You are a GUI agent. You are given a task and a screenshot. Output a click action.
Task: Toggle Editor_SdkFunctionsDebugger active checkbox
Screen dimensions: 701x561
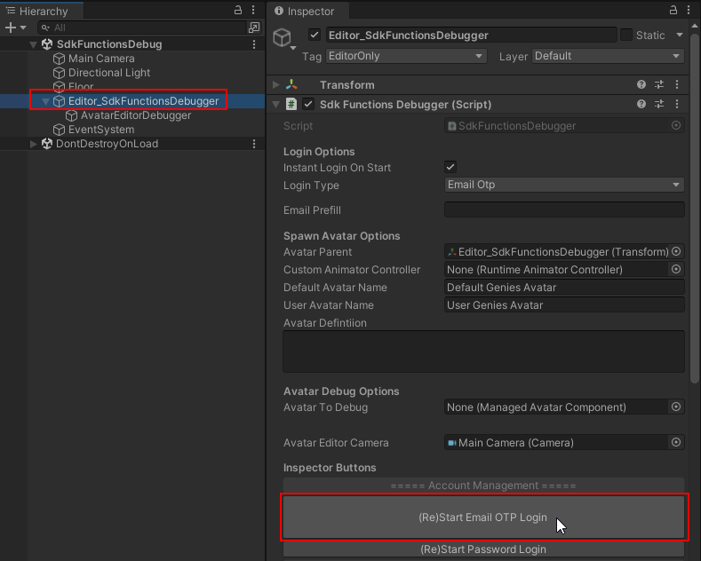point(314,36)
